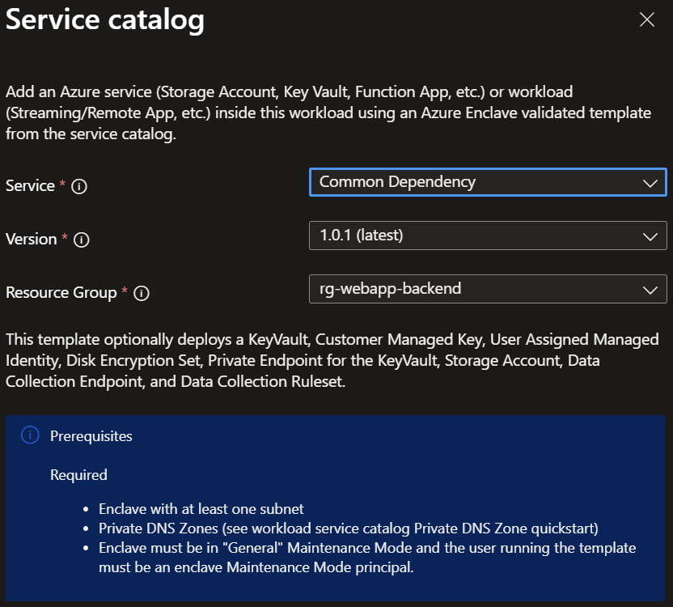Click the Required subheading
The height and width of the screenshot is (607, 673).
click(78, 475)
